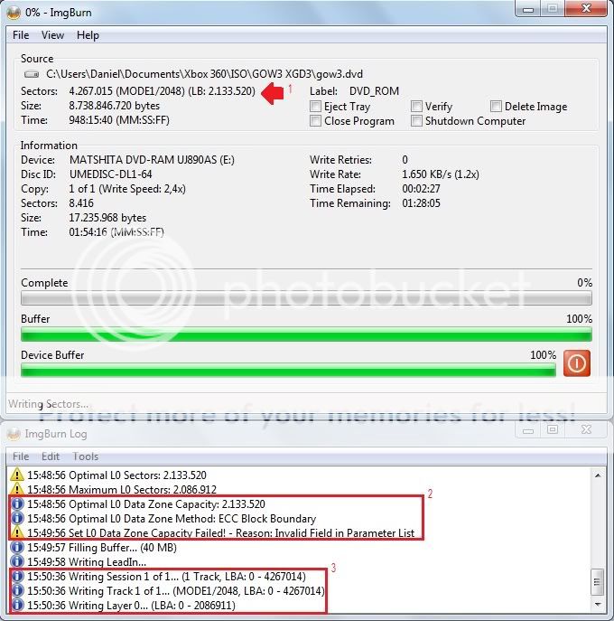Click info icon for Data Zone Method entry
Screen dimensions: 614x621
(17, 519)
